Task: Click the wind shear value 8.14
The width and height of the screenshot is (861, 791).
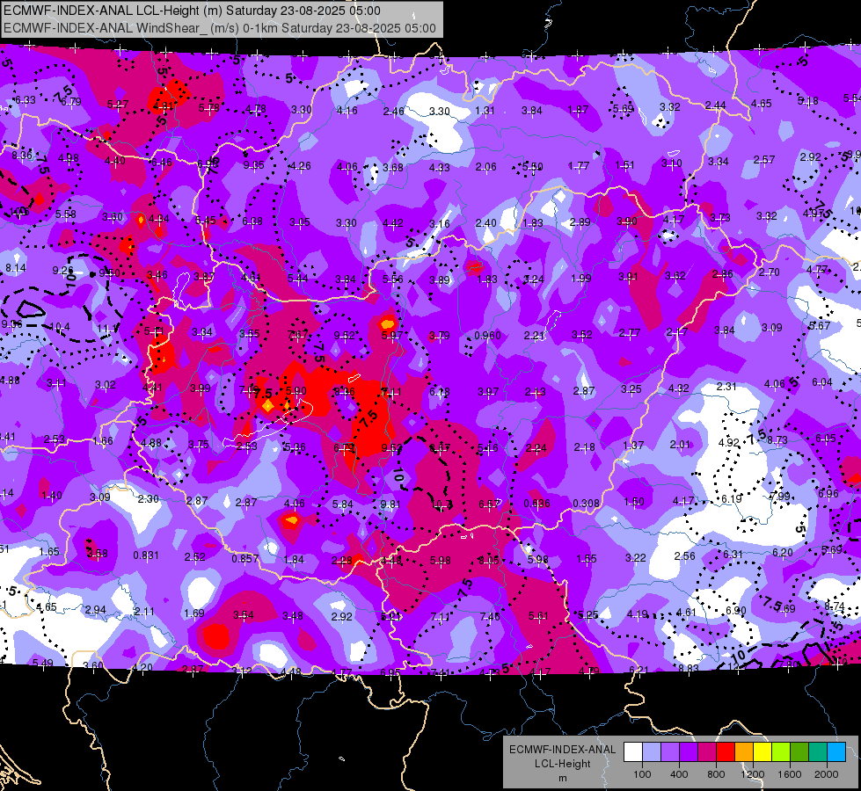Action: (x=15, y=268)
